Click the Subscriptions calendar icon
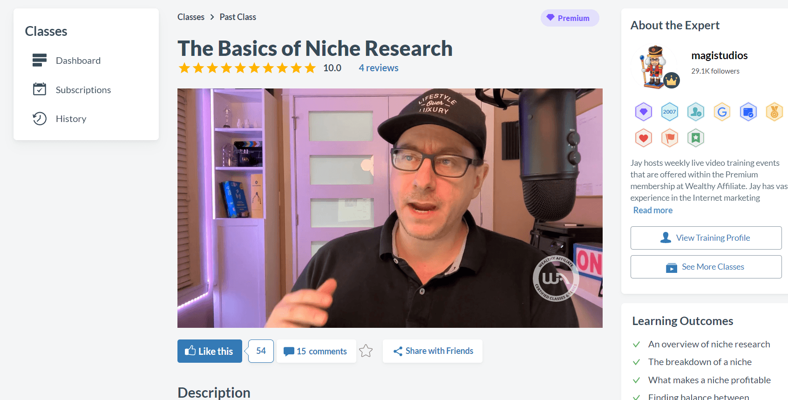Image resolution: width=788 pixels, height=400 pixels. [x=40, y=89]
